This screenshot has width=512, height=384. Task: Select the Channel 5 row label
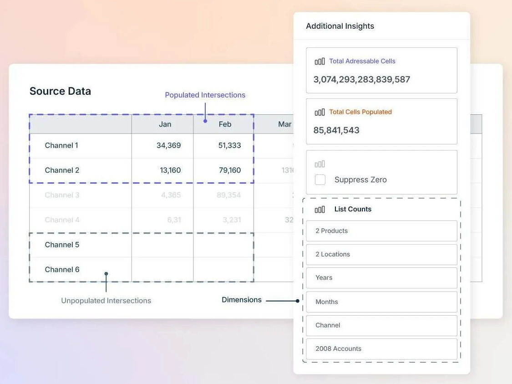62,245
